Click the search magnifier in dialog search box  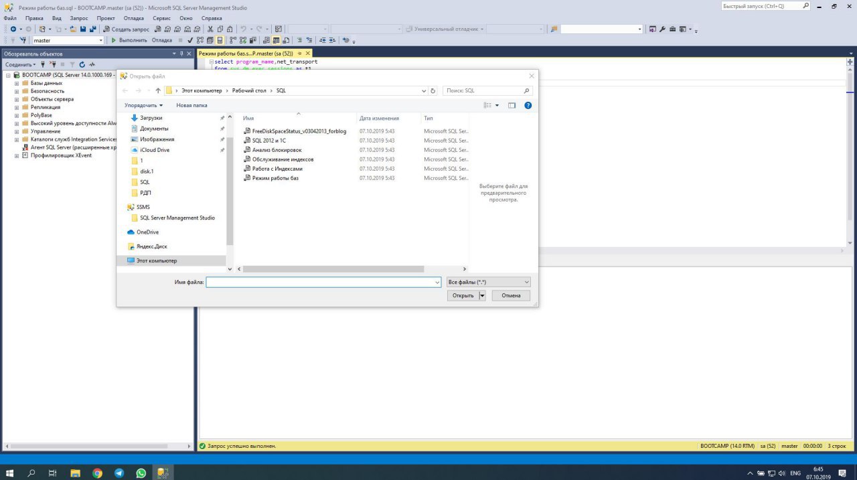526,90
